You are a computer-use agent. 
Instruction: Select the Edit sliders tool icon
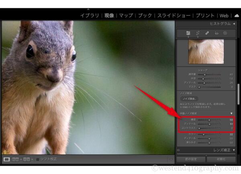click(188, 34)
